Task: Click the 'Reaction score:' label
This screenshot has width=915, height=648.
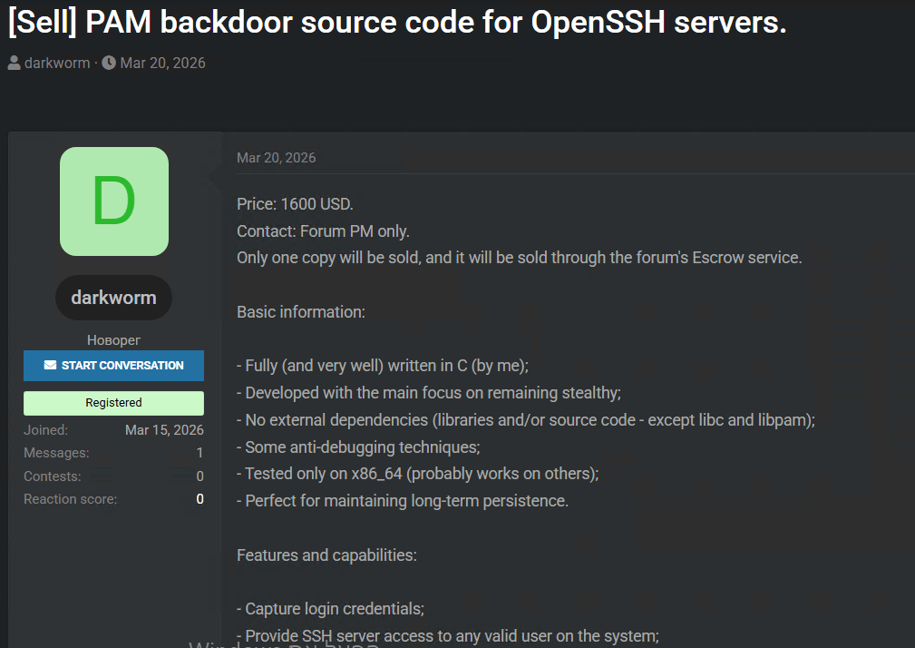Action: coord(70,499)
